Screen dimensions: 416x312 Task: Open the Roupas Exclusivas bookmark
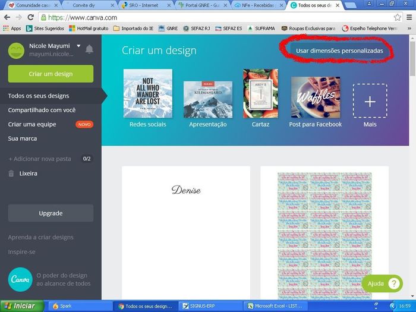[308, 29]
